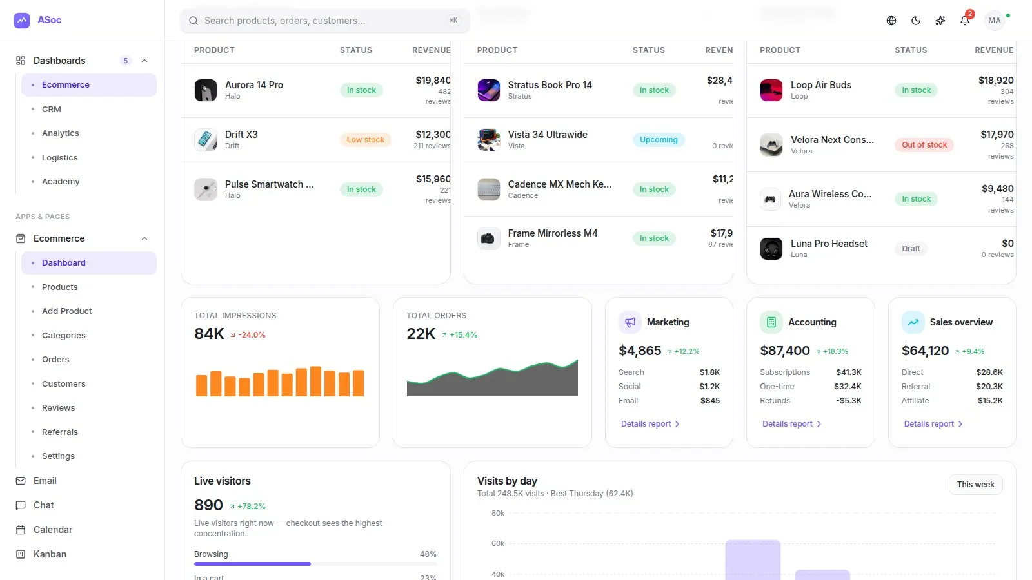The width and height of the screenshot is (1032, 580).
Task: Click the Dashboards grid icon
Action: point(21,61)
